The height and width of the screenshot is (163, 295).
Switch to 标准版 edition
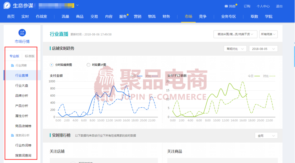30,56
